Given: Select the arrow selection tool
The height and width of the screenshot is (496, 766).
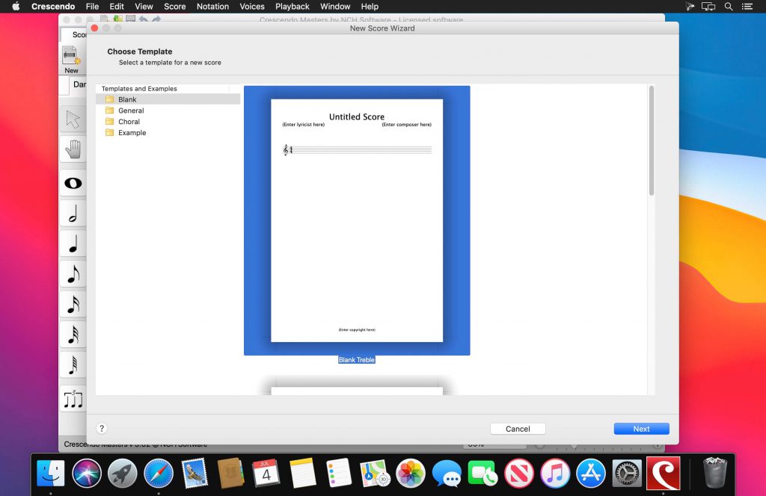Looking at the screenshot, I should (x=73, y=117).
